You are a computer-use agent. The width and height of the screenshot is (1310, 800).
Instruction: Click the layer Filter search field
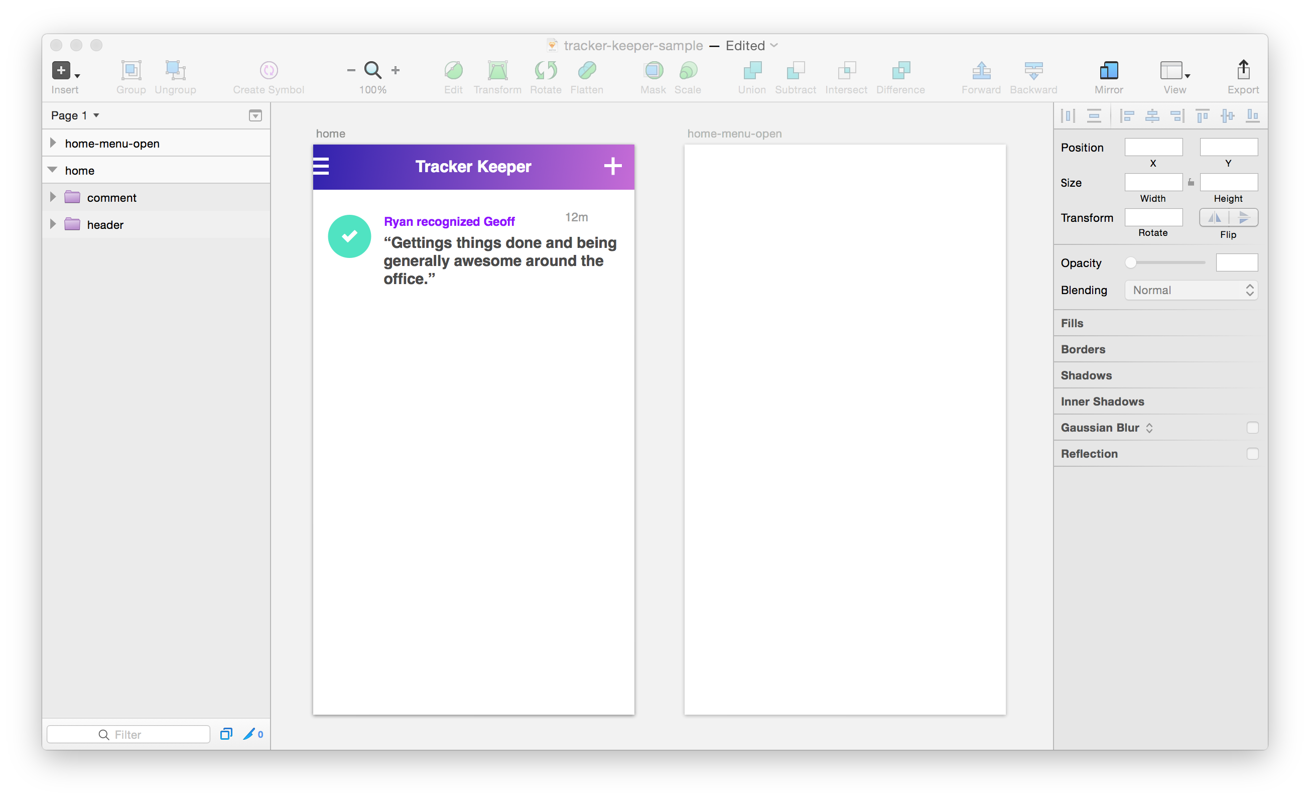(128, 734)
